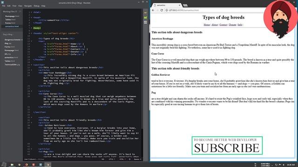
Task: Open File Explorer from the taskbar
Action: pos(12,165)
